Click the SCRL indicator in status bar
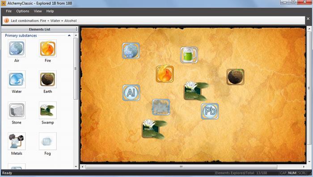Image resolution: width=313 pixels, height=177 pixels. pos(302,173)
